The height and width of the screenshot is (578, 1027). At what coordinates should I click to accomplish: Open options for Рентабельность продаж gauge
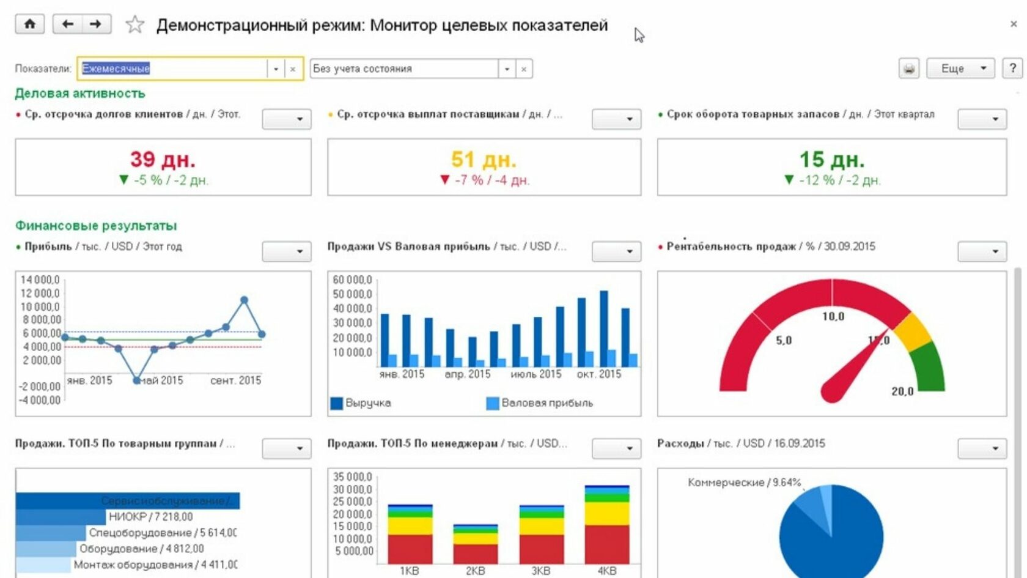point(982,251)
